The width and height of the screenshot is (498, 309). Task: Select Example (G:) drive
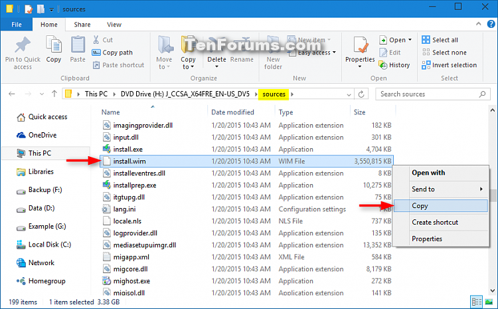[41, 227]
